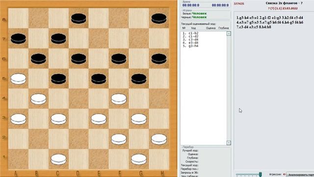Select the black checker on a7
The width and height of the screenshot is (314, 177).
tap(18, 38)
